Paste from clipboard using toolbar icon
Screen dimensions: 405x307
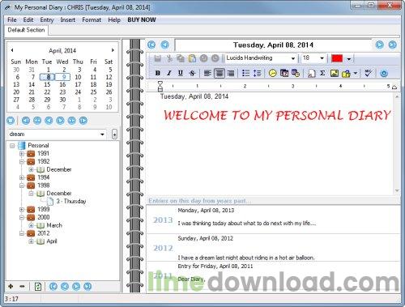point(192,58)
